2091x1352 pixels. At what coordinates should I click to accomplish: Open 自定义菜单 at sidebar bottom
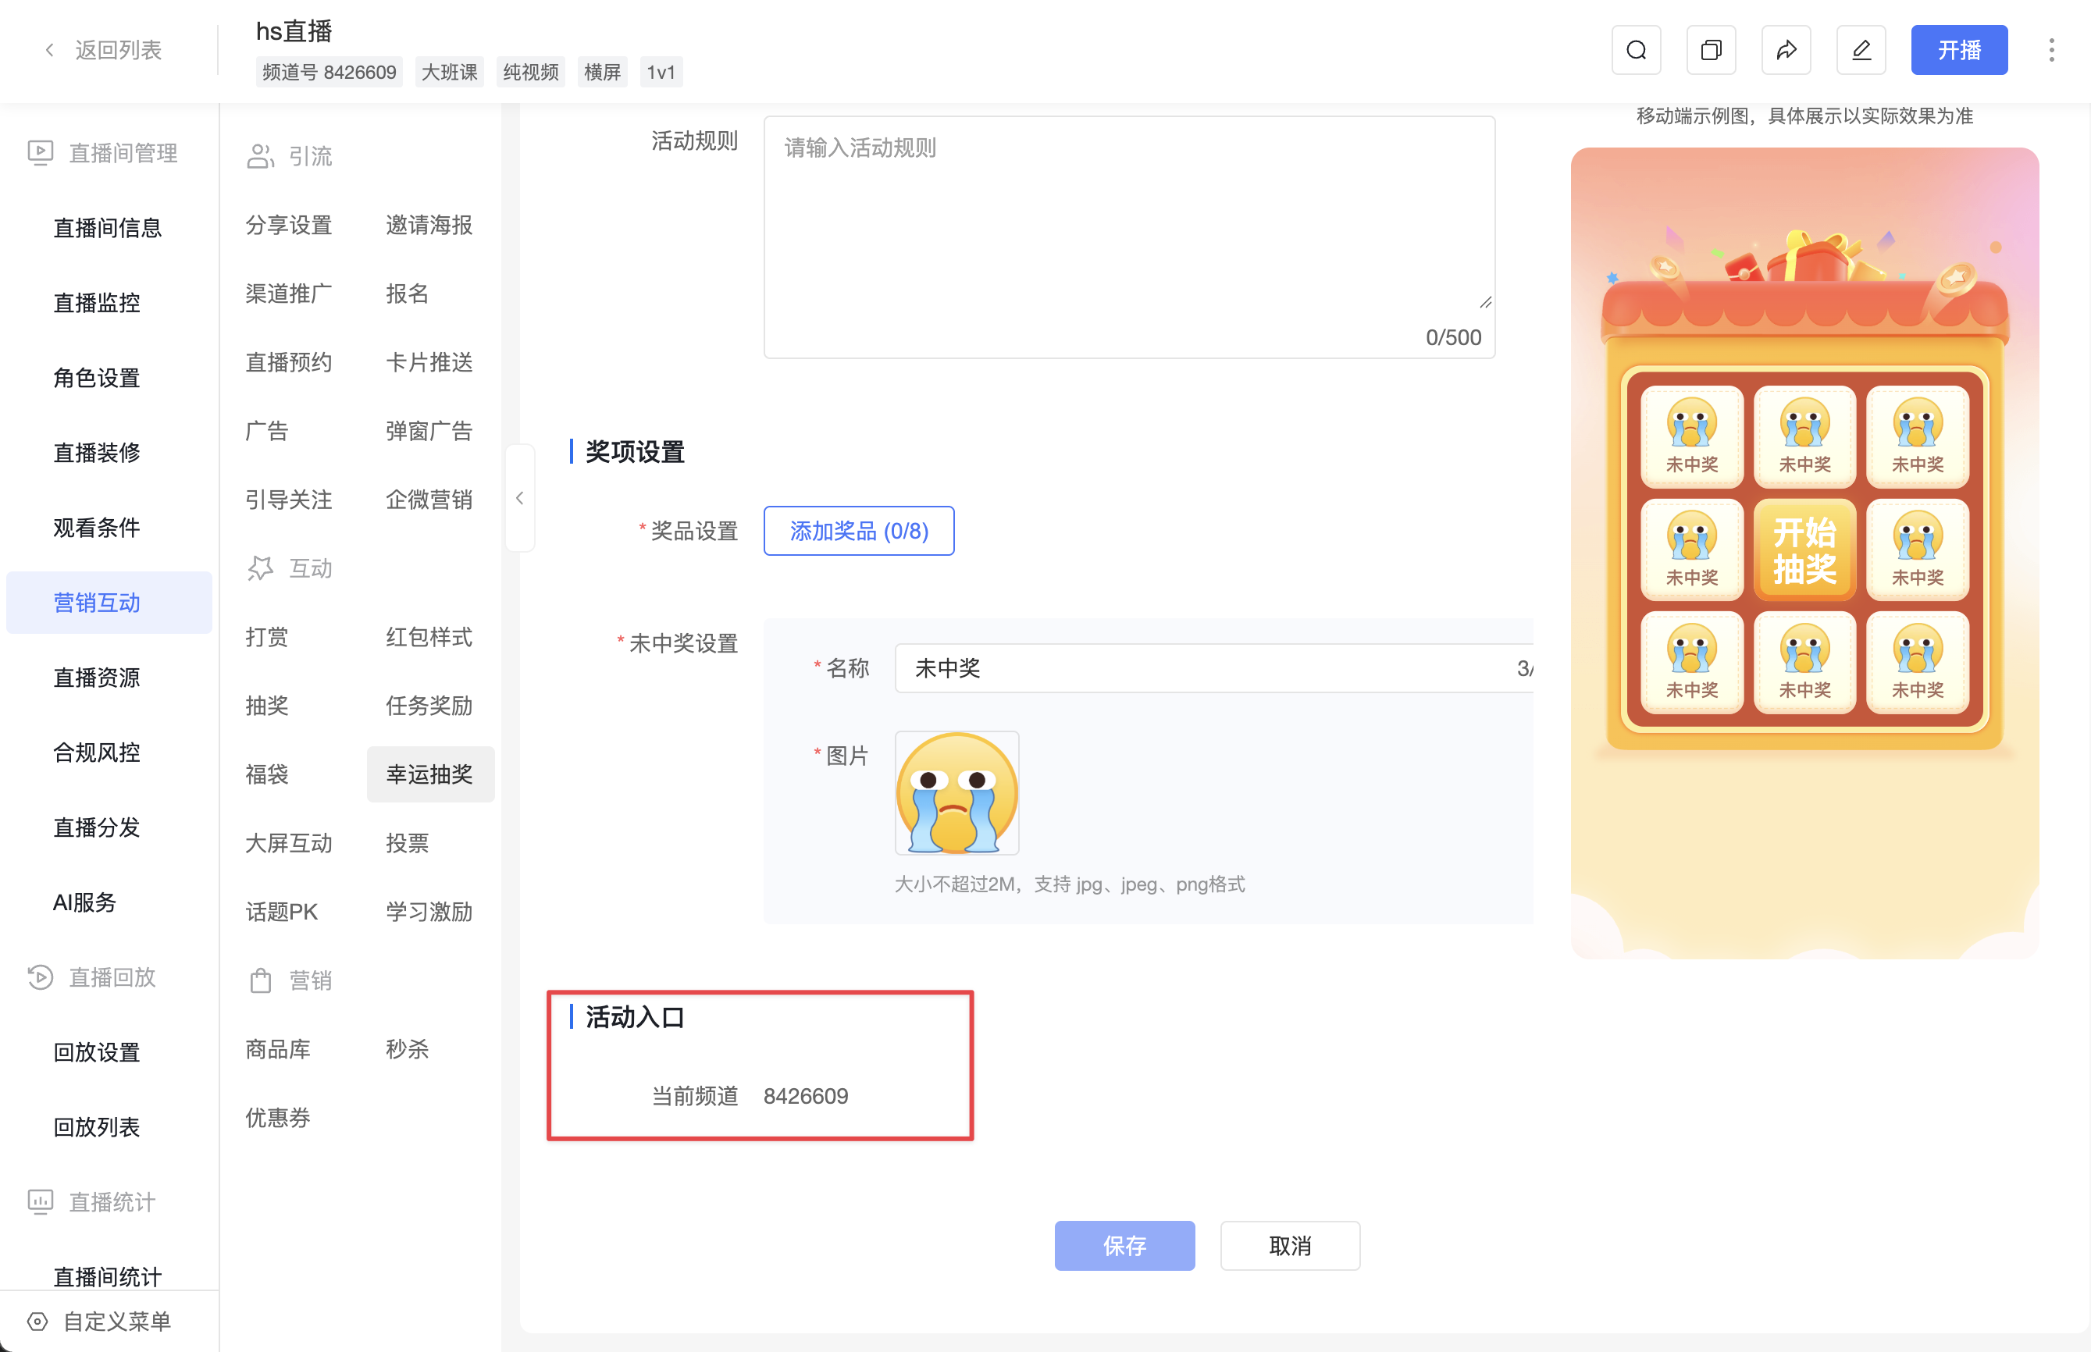click(x=118, y=1321)
